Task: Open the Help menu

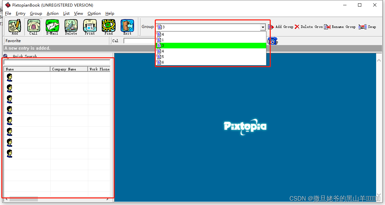Action: coord(110,13)
